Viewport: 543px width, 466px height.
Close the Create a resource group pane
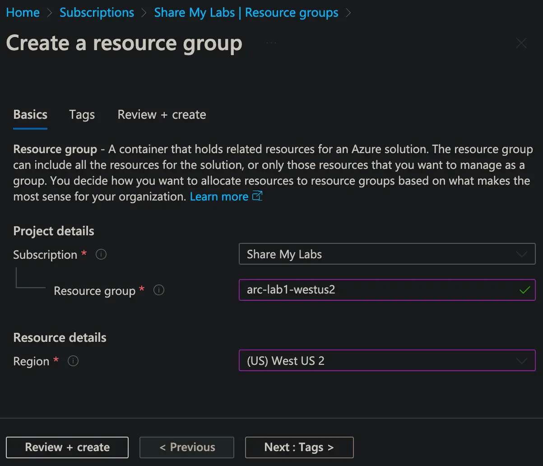[521, 43]
